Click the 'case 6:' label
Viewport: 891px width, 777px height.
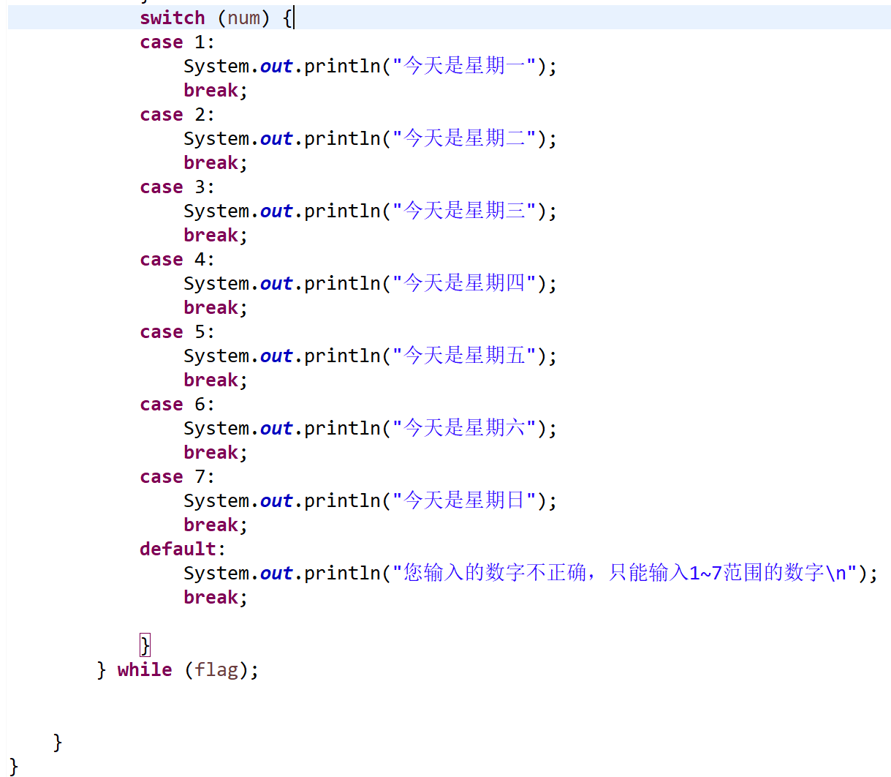tap(177, 404)
